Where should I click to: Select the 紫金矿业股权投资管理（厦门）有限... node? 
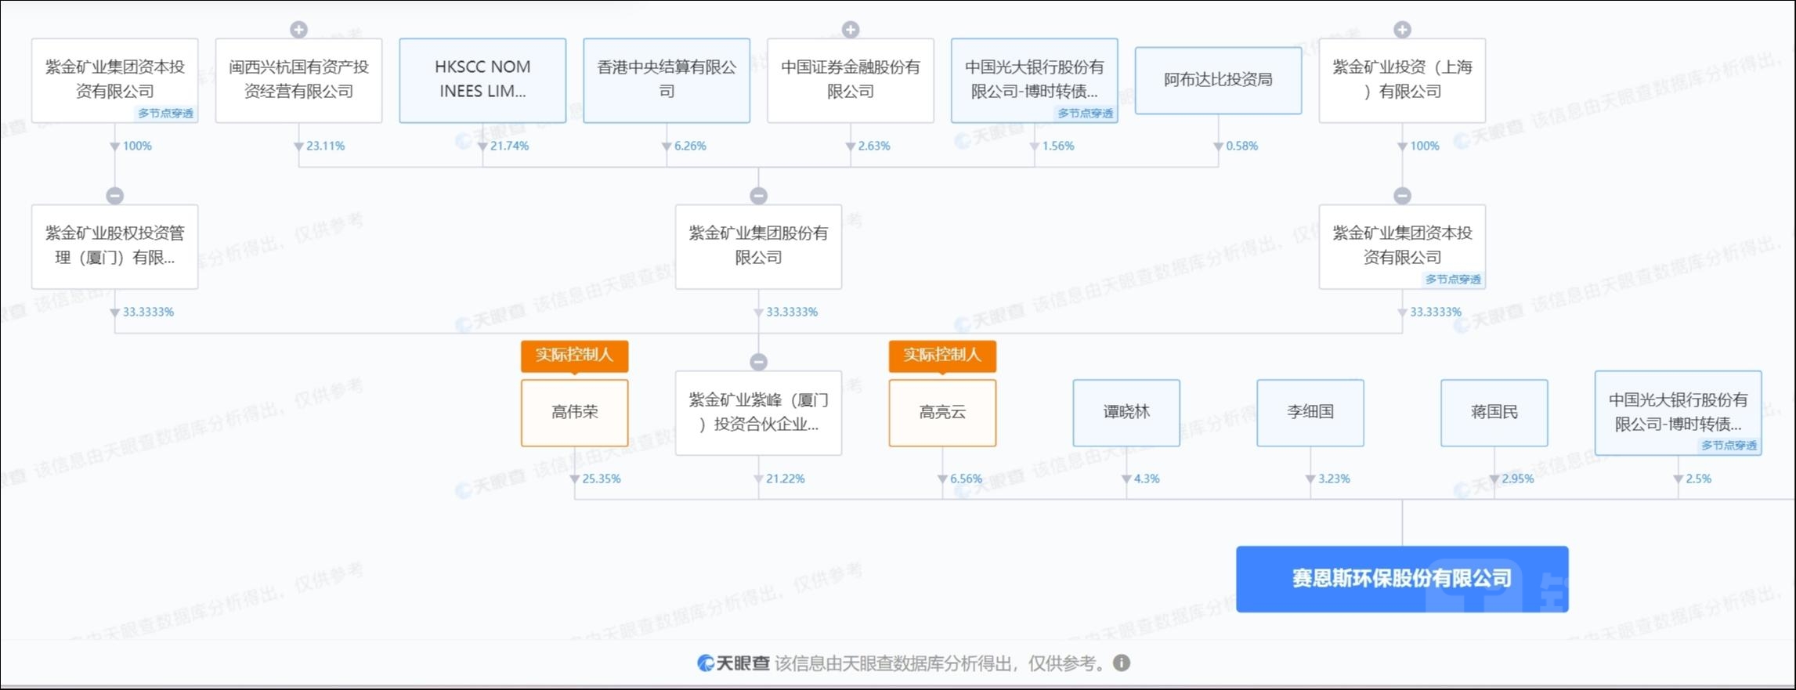pyautogui.click(x=115, y=246)
